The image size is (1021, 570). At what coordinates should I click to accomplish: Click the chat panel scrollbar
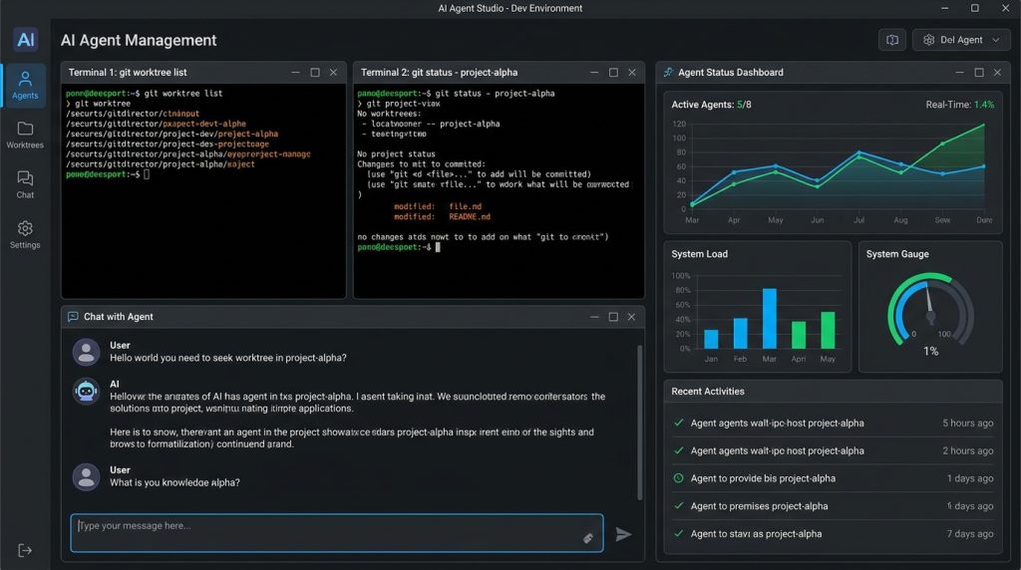click(639, 423)
